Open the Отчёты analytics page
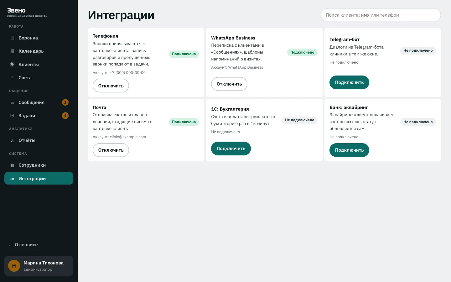The image size is (451, 282). click(x=39, y=140)
